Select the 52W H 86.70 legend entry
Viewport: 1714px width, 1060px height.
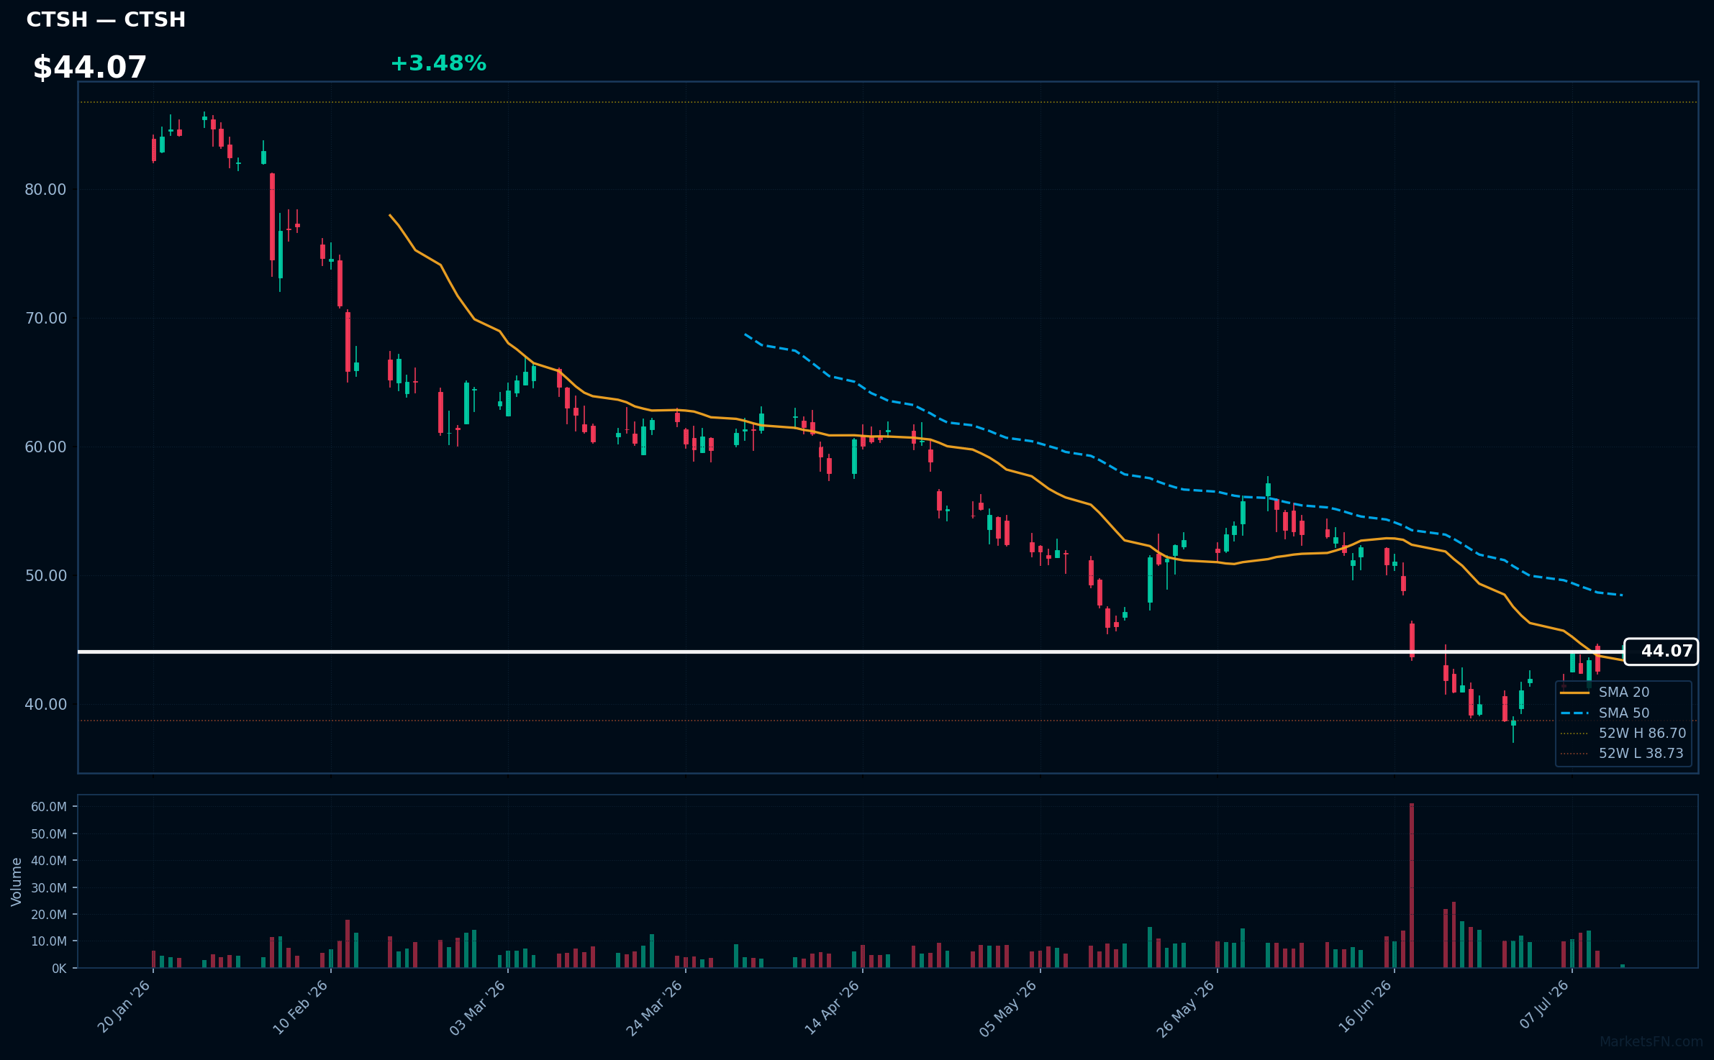coord(1623,733)
